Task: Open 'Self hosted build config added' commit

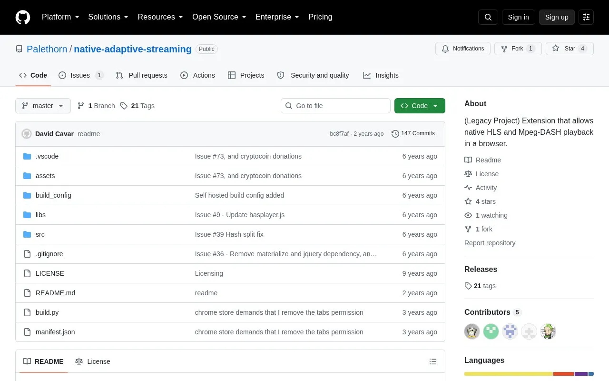Action: [239, 195]
